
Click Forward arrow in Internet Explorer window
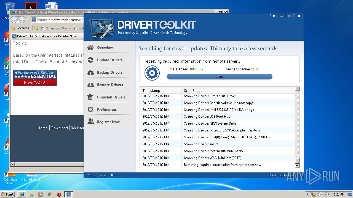(22, 20)
